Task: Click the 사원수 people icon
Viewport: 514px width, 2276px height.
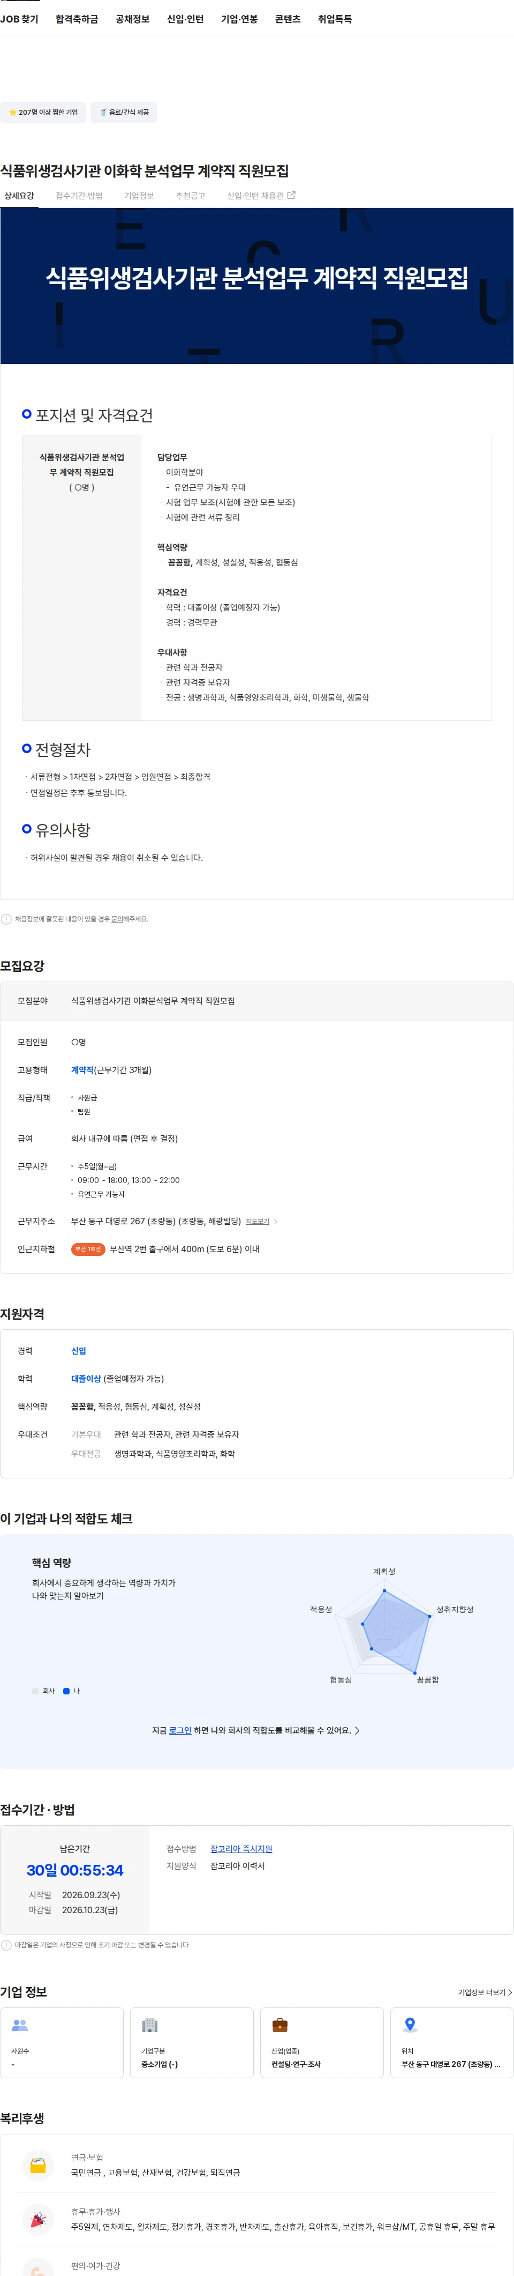Action: pyautogui.click(x=19, y=2024)
